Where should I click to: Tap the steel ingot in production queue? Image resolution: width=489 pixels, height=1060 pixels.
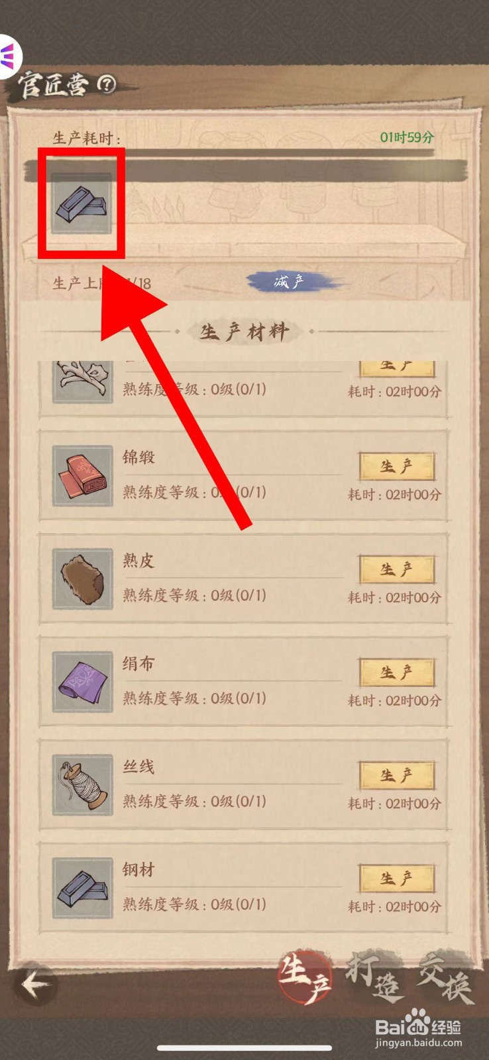pos(81,203)
